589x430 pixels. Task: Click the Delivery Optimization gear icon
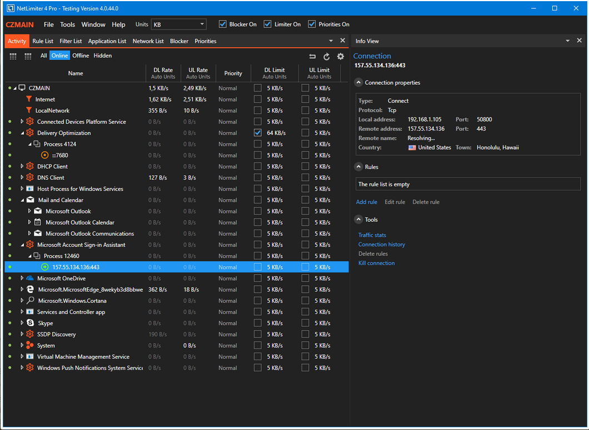coord(30,133)
